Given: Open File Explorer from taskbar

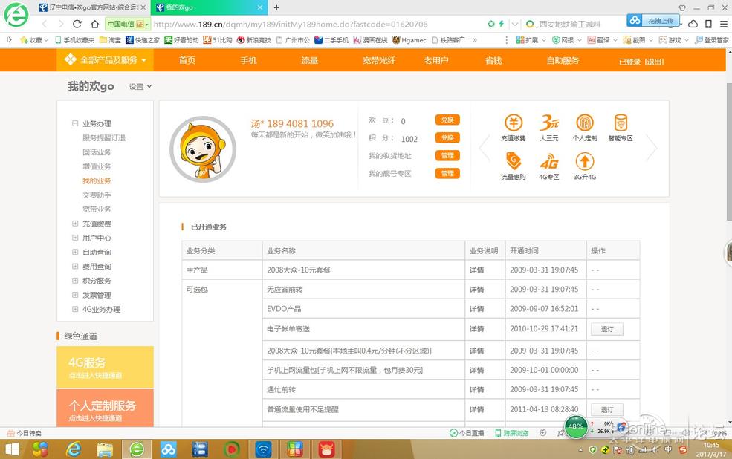Looking at the screenshot, I should coord(105,449).
